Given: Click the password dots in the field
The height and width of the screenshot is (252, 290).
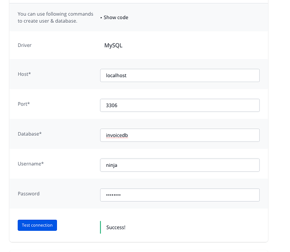Looking at the screenshot, I should 113,195.
